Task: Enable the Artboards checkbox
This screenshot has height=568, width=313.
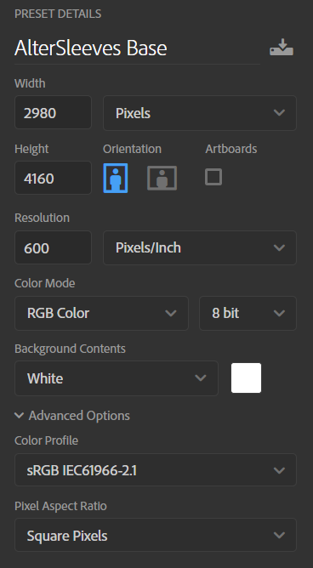Action: 213,177
